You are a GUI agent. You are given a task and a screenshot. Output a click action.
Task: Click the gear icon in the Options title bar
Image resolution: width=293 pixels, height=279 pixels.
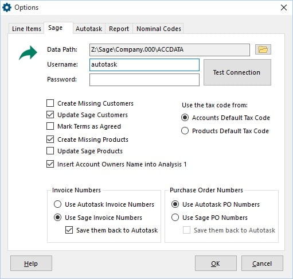pyautogui.click(x=7, y=7)
